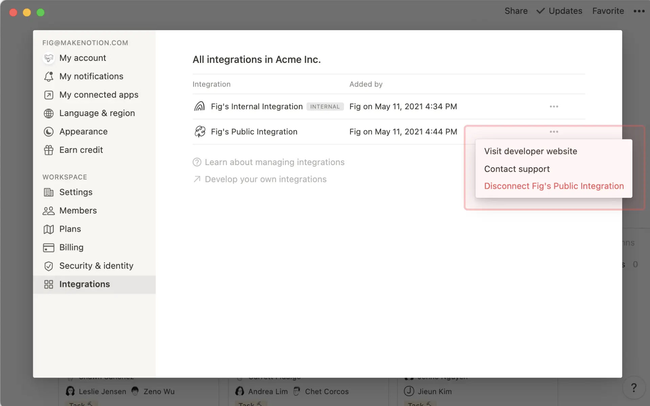The height and width of the screenshot is (406, 650).
Task: Open Appearance settings
Action: 84,132
